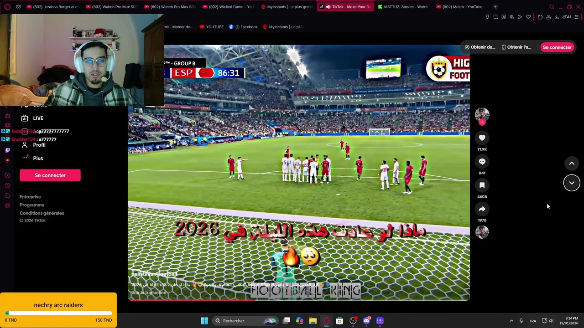Click the taskbar Rechercher search box
584x328 pixels.
[x=246, y=321]
